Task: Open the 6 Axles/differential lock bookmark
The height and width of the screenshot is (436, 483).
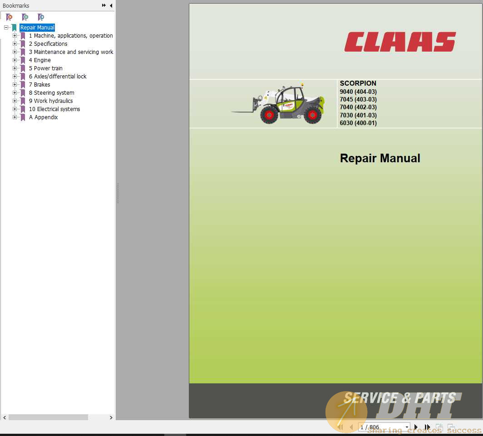Action: pos(58,76)
